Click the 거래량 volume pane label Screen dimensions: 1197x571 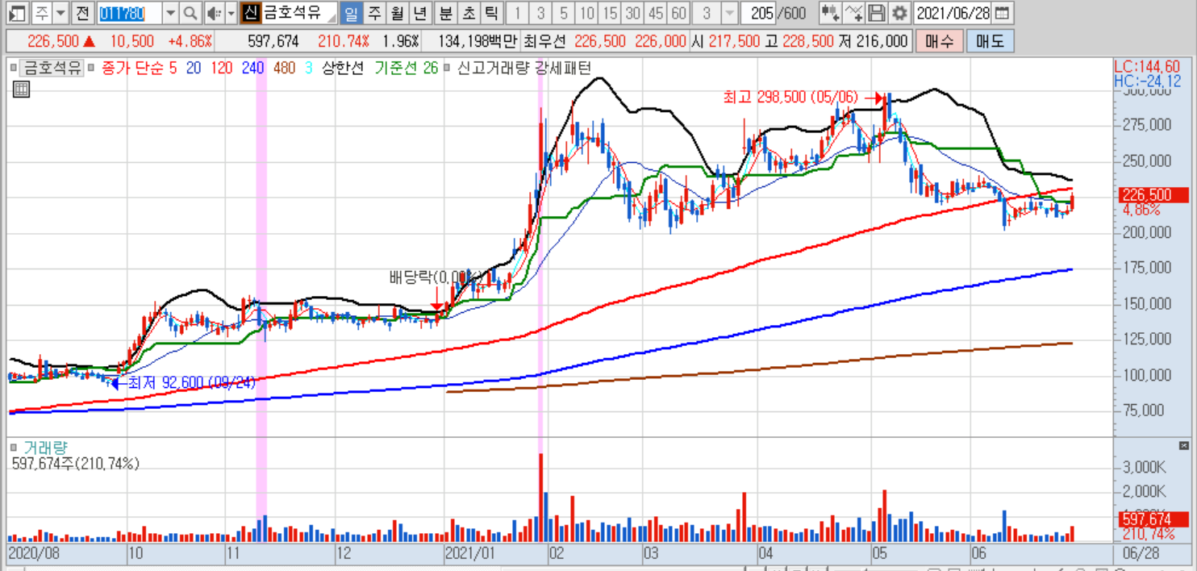[46, 446]
